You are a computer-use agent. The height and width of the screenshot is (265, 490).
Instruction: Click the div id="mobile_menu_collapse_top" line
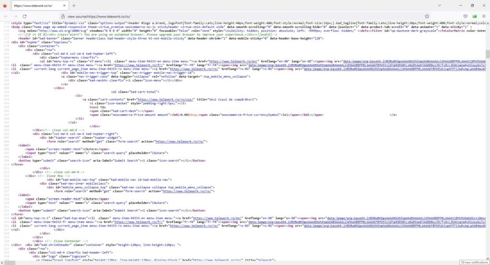131,187
